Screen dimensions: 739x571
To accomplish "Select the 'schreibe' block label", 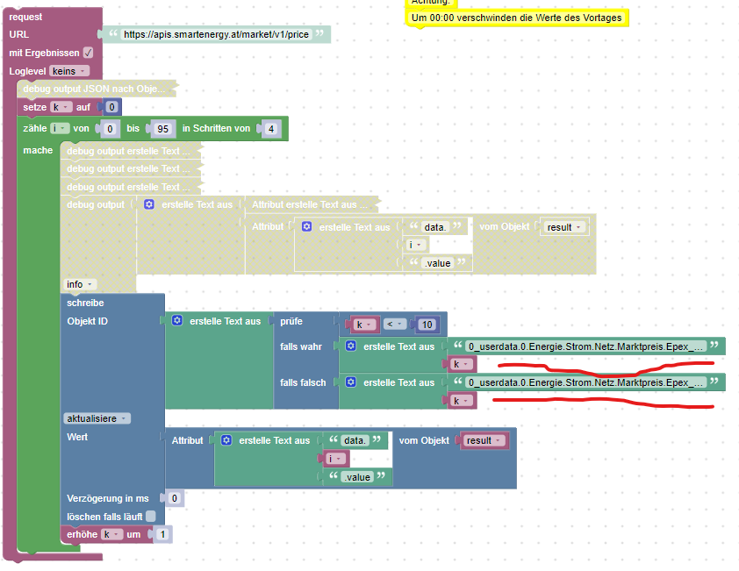I will [x=85, y=303].
